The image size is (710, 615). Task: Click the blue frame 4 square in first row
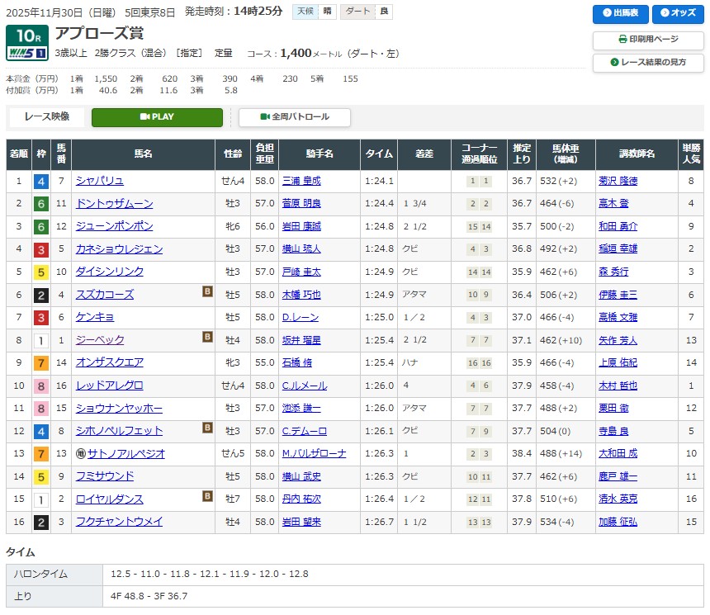40,182
